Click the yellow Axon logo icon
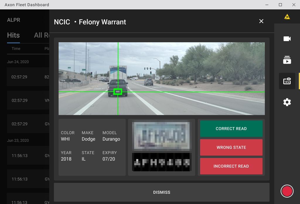300x204 pixels. click(287, 17)
